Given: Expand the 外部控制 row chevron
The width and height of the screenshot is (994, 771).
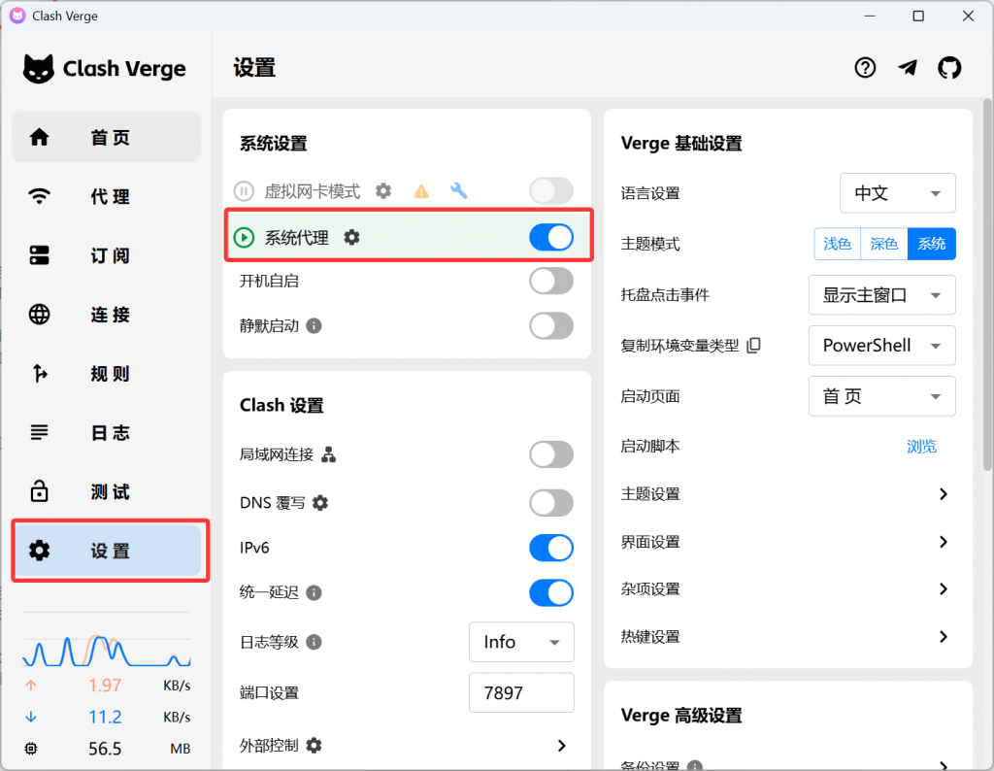Looking at the screenshot, I should point(562,746).
